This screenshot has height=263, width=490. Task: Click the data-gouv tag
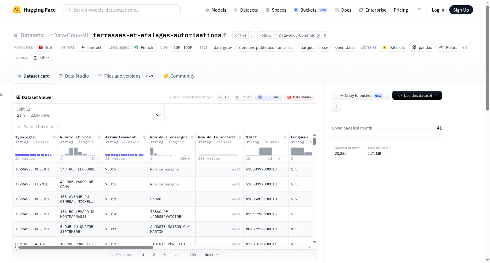point(223,47)
